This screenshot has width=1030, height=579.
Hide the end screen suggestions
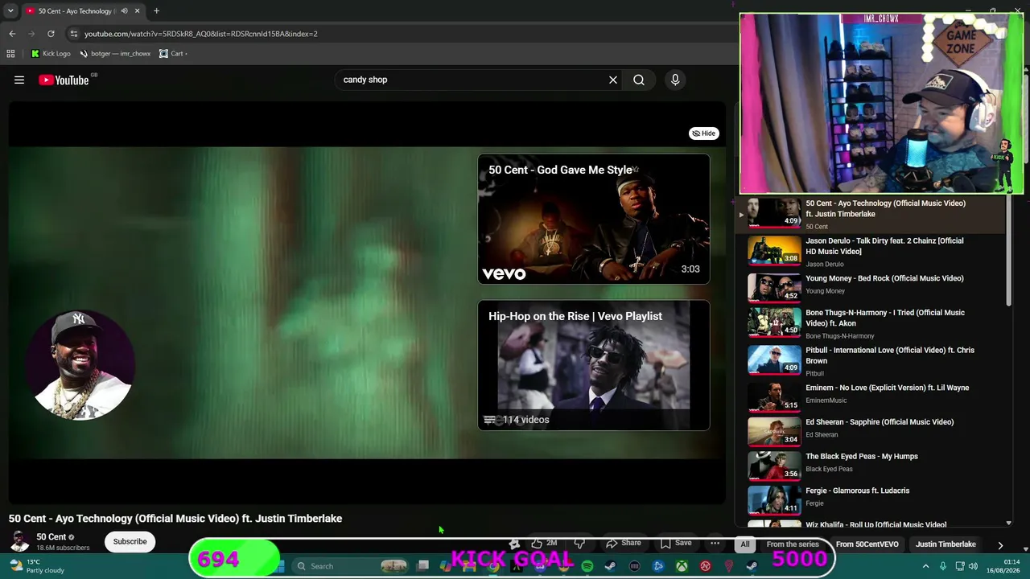click(704, 133)
